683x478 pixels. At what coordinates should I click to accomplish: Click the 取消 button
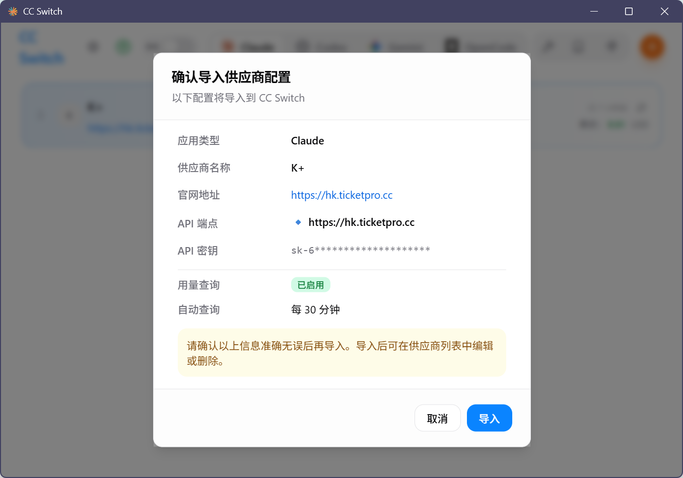pos(437,418)
